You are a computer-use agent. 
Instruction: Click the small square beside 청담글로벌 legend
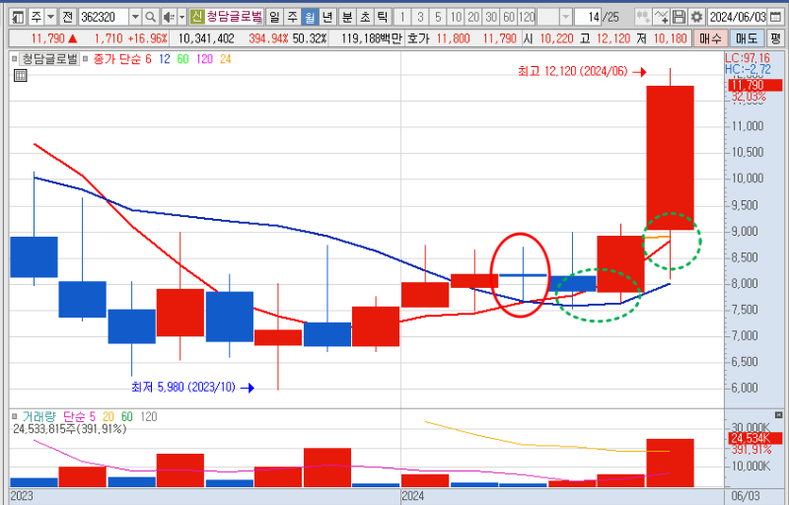[15, 59]
